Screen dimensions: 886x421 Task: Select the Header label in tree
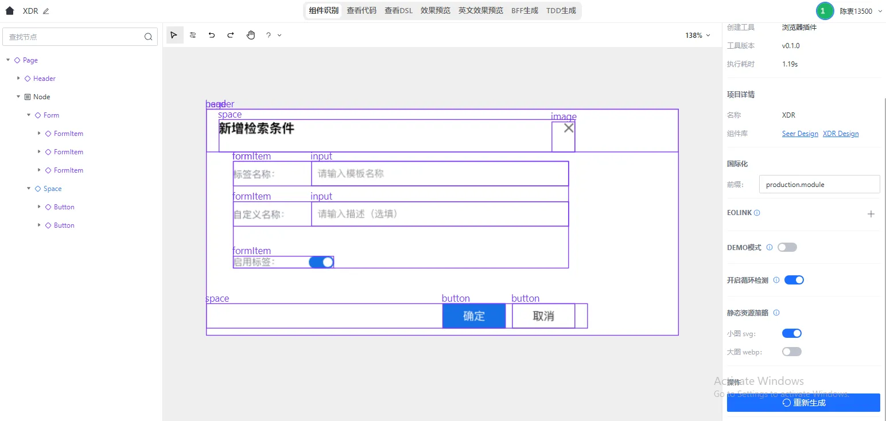[44, 79]
